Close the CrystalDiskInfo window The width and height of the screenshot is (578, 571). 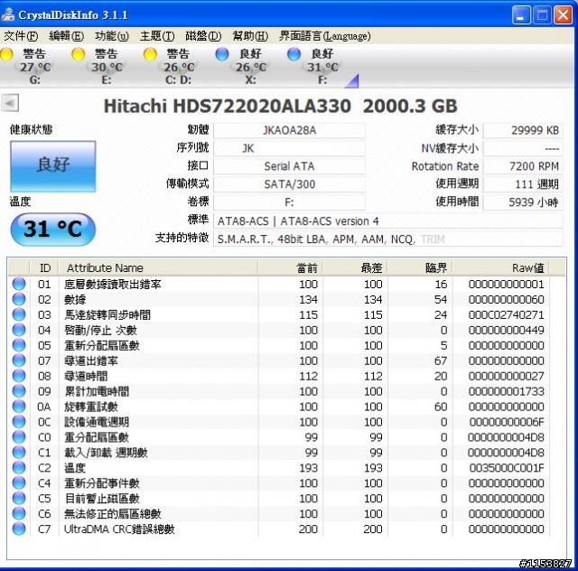[564, 15]
